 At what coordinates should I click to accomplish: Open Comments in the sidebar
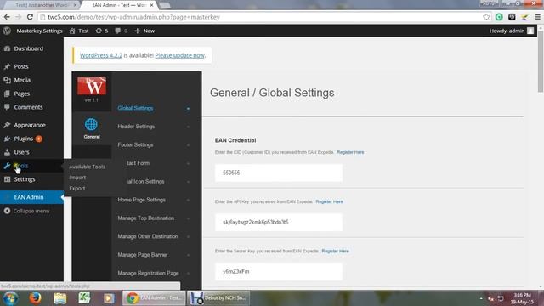[x=28, y=107]
